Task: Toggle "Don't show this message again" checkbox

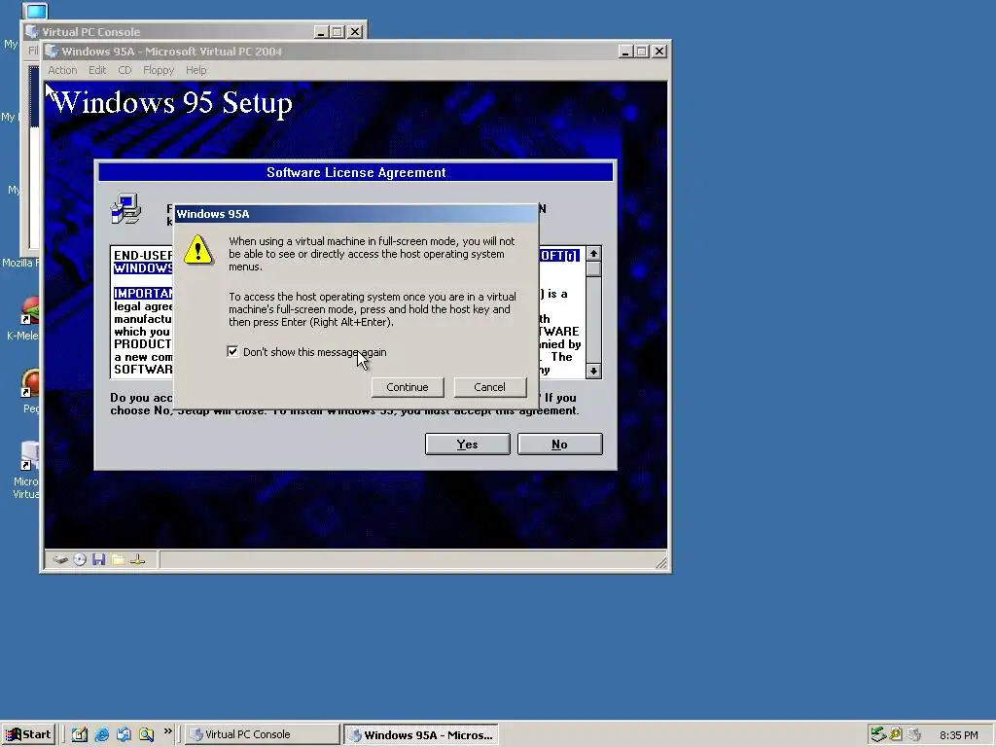Action: 232,352
